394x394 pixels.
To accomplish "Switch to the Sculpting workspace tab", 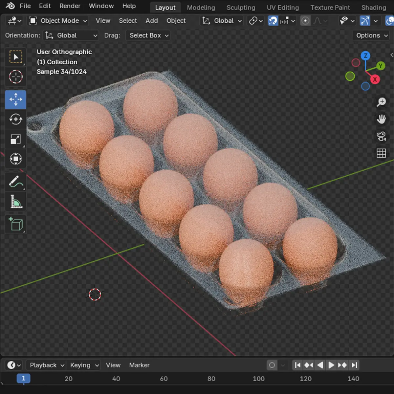I will point(241,7).
